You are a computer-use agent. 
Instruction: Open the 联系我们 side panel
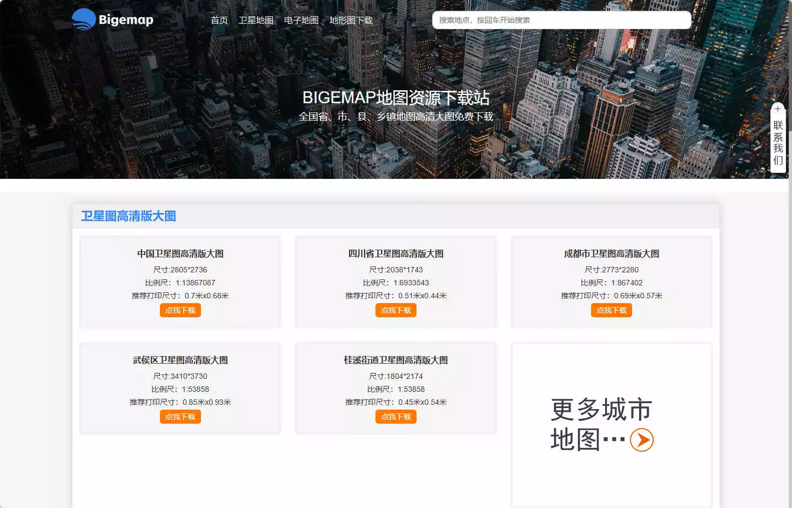(778, 143)
